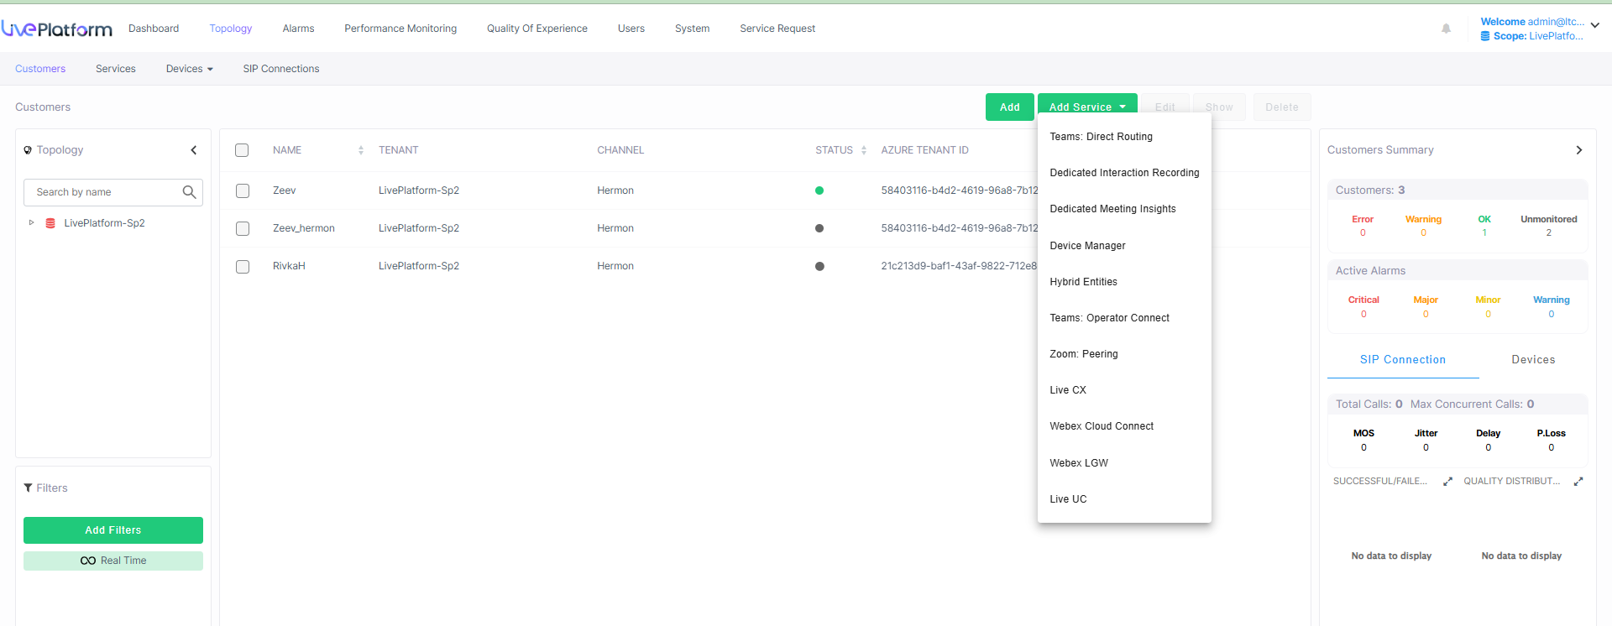Expand the Customers Summary panel arrow
Viewport: 1612px width, 626px height.
tap(1578, 150)
